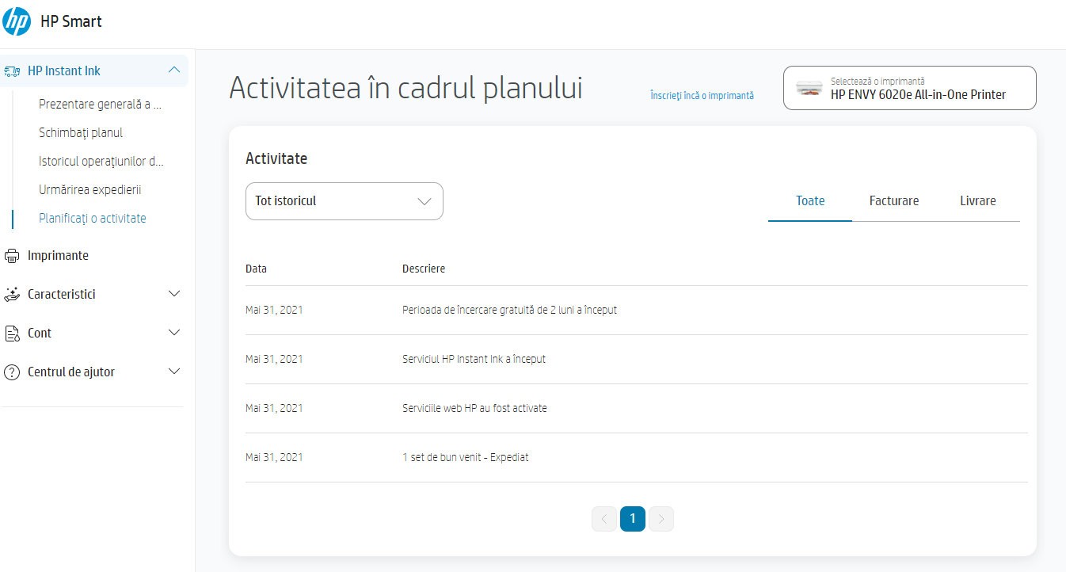Click the Cont document icon

pyautogui.click(x=12, y=334)
